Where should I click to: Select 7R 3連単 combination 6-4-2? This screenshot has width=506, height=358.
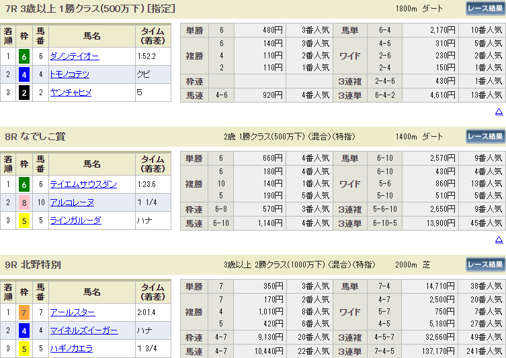coord(384,95)
